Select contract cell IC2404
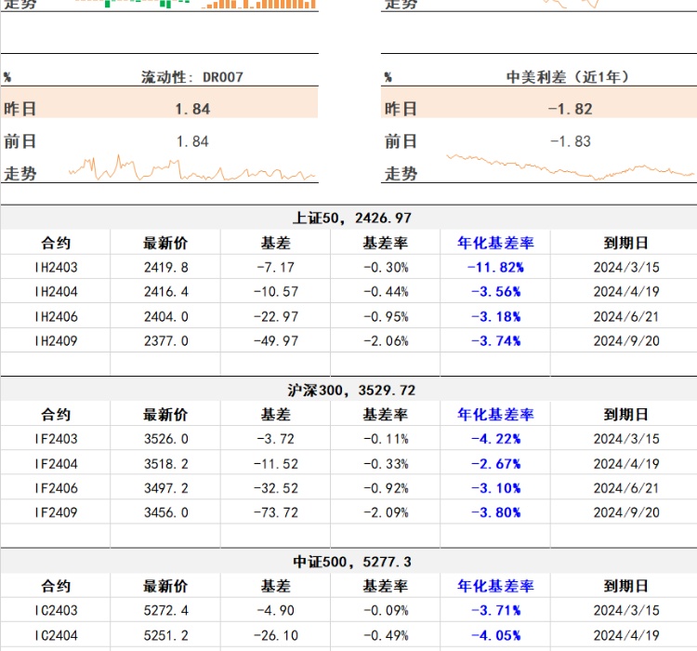 56,635
